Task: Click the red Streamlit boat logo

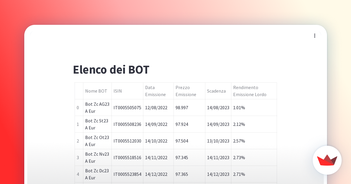Action: coord(327,160)
